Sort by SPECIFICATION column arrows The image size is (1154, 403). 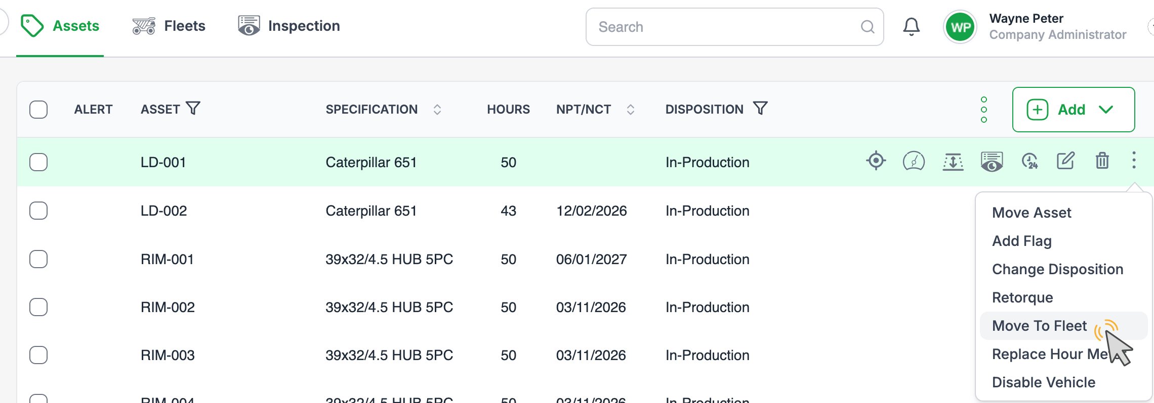tap(437, 110)
